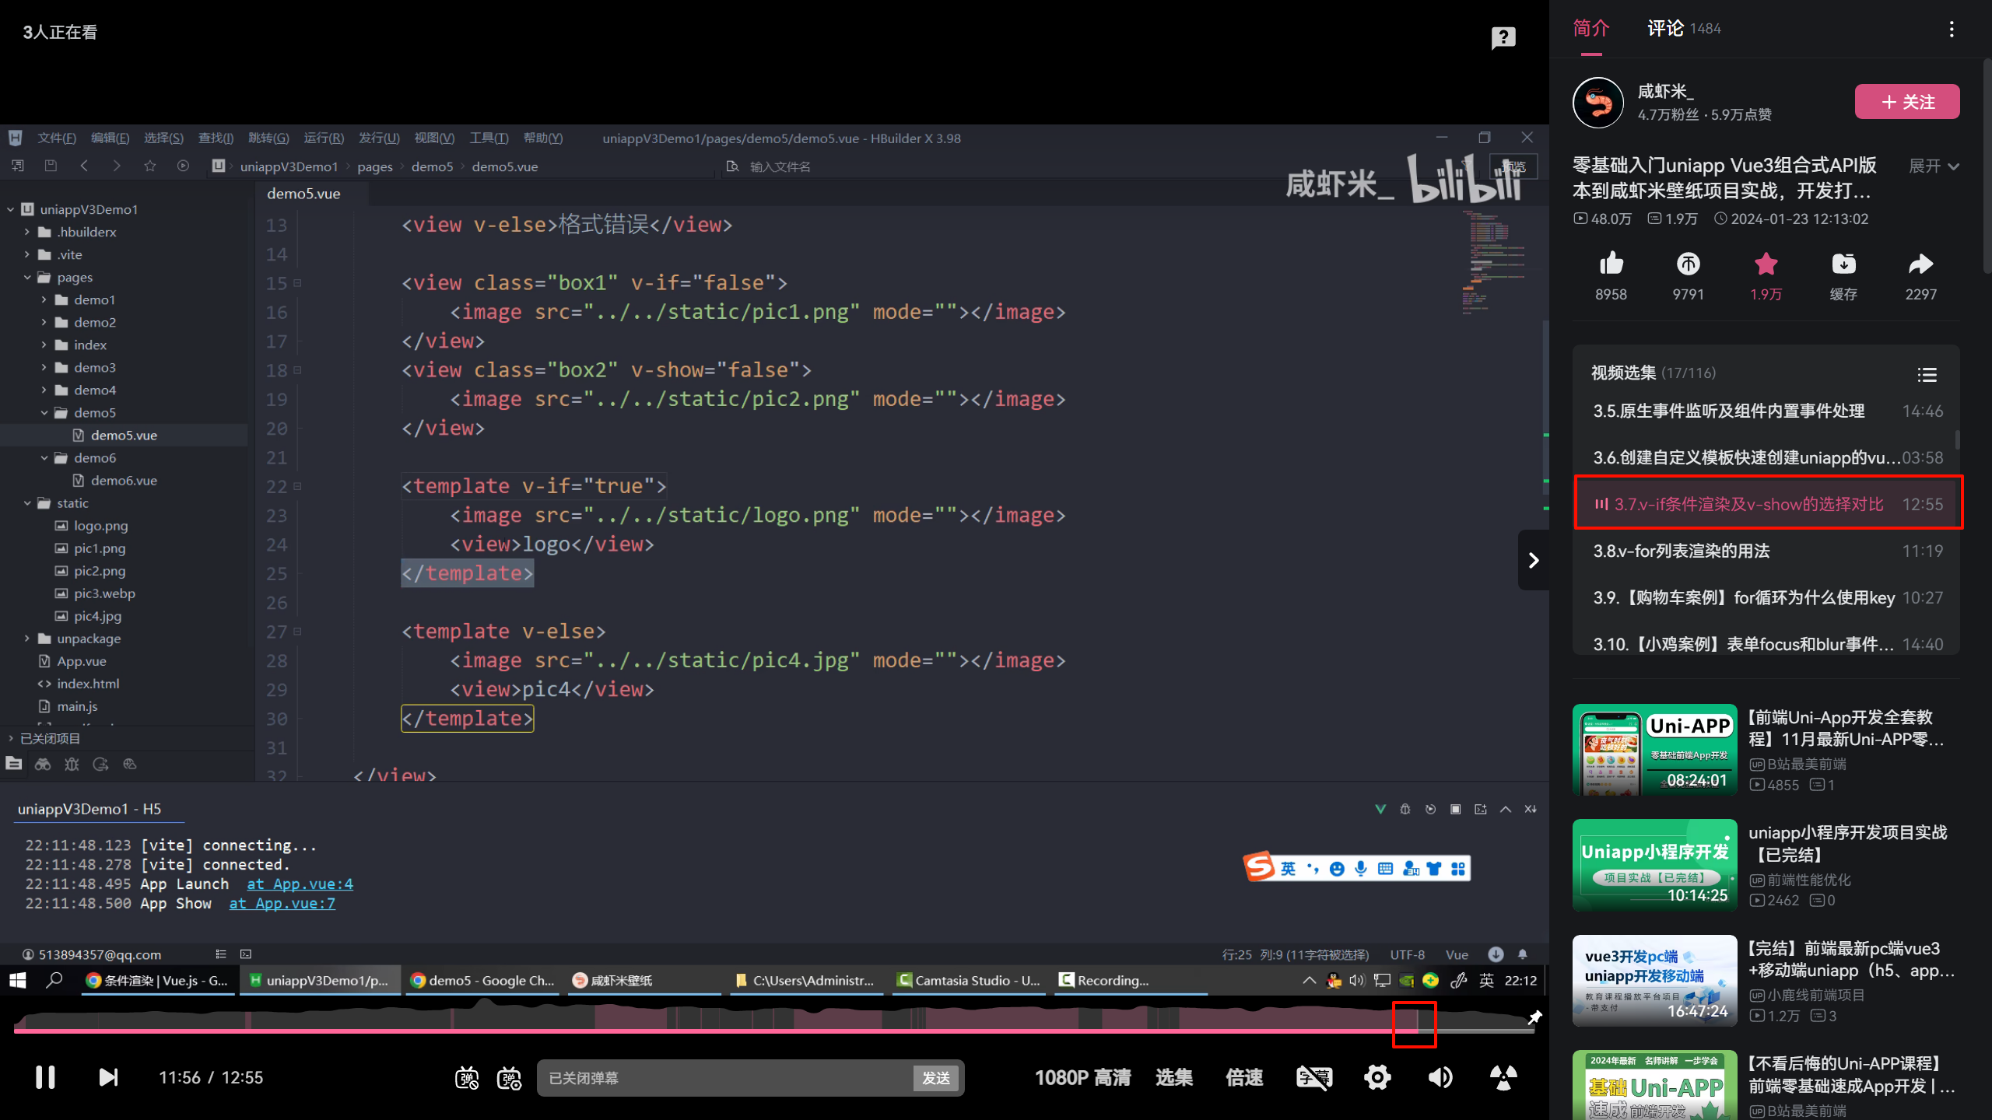Switch to the 简介 tab
Screen dimensions: 1992x1120
1591,29
